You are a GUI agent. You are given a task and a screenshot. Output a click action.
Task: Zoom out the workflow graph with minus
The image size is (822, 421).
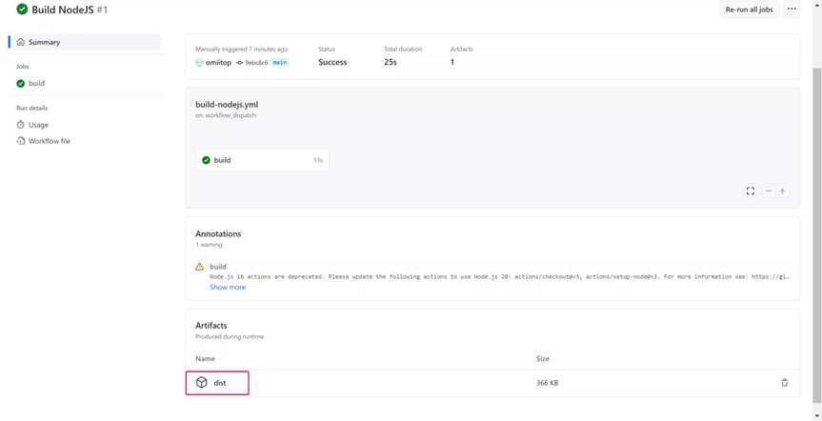769,190
